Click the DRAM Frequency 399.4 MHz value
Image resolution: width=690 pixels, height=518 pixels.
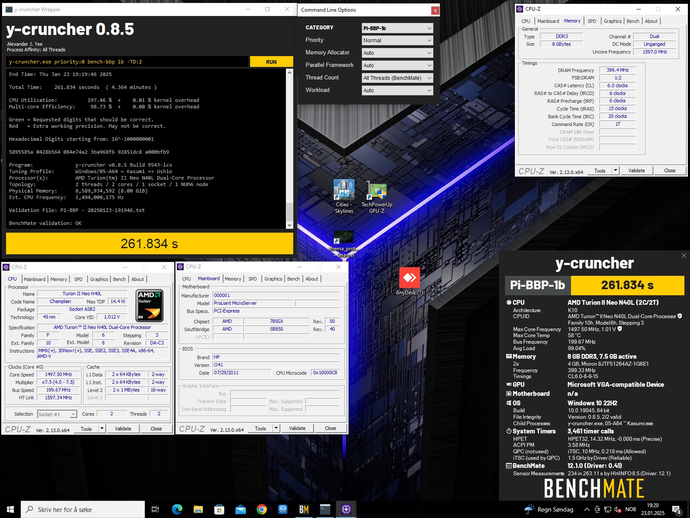click(618, 70)
